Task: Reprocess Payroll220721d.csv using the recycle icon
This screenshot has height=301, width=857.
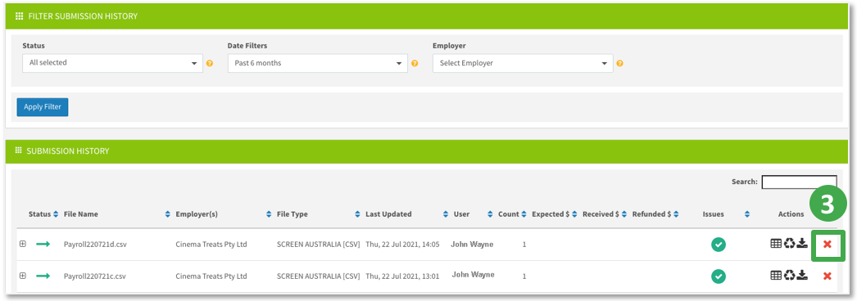Action: pos(789,244)
